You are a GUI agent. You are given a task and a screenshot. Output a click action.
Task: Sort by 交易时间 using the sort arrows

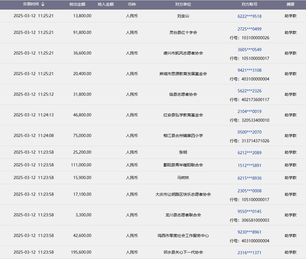click(x=43, y=4)
